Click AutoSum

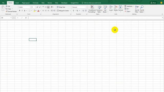pos(128,6)
